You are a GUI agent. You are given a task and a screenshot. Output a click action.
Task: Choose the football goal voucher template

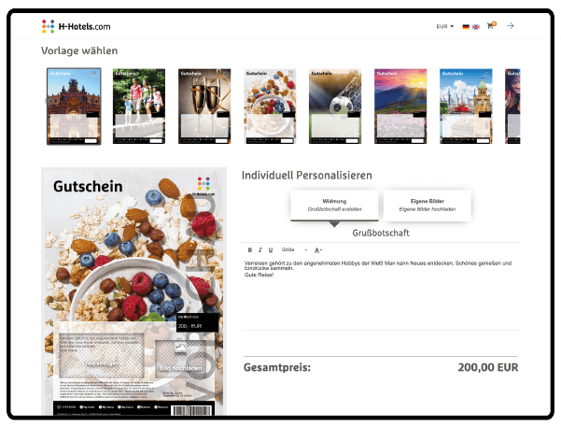click(334, 106)
